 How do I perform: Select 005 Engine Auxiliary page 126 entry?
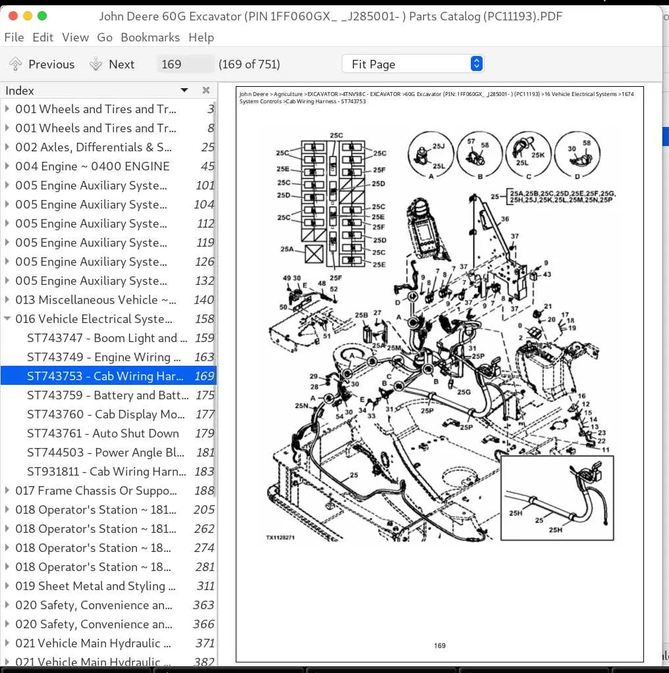pos(108,261)
